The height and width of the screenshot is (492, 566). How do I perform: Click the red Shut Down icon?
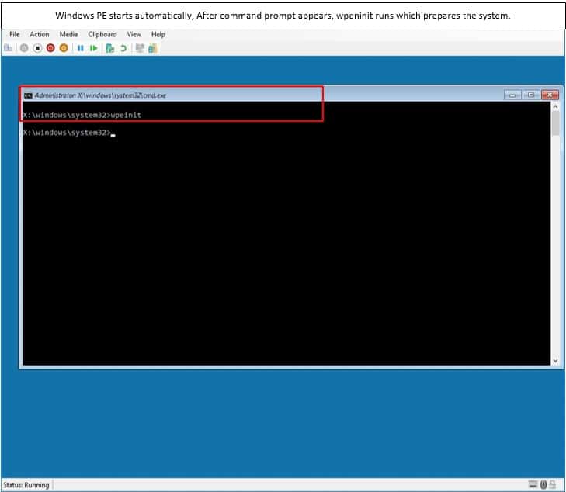(50, 48)
